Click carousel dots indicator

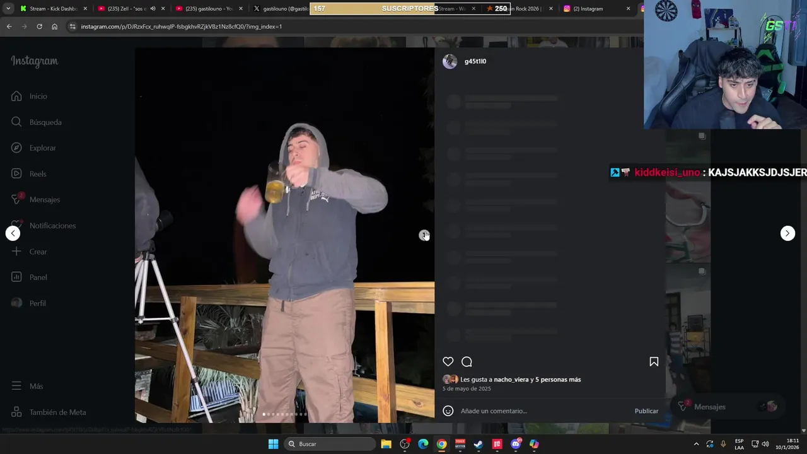[284, 414]
